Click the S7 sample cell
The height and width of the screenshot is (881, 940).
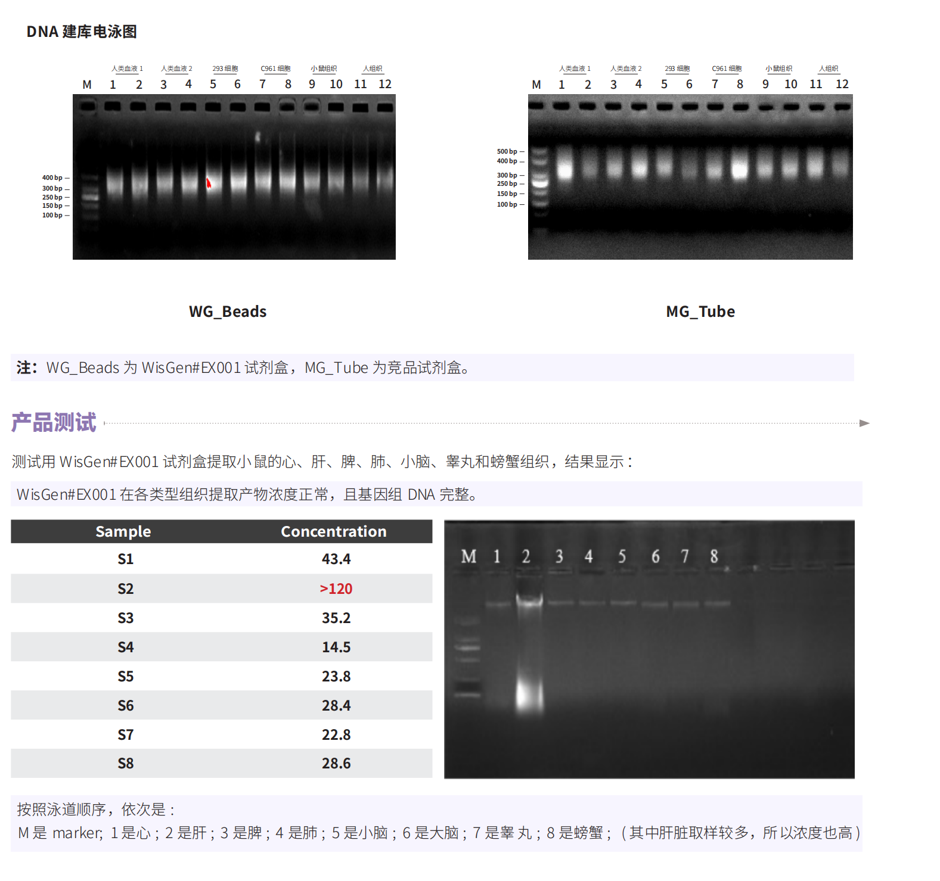click(x=126, y=734)
